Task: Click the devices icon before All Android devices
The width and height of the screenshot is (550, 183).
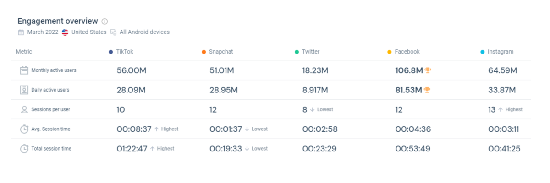Action: pos(113,32)
